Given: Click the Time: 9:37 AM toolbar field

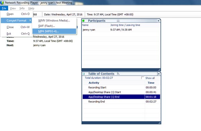Looking at the screenshot, I should [x=110, y=14].
